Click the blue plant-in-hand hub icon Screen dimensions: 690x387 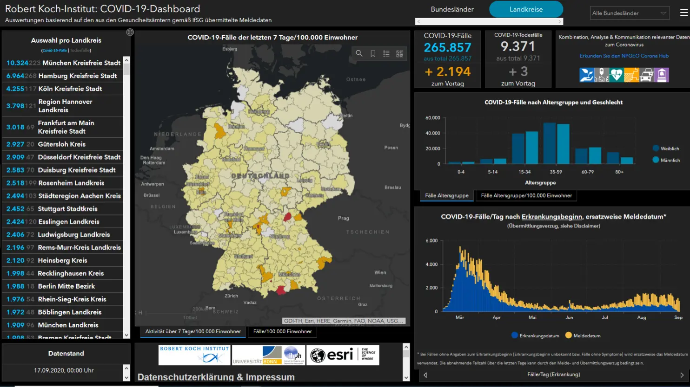click(586, 75)
